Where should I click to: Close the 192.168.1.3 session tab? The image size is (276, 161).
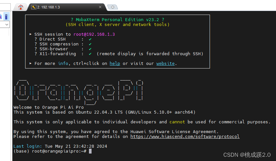coord(100,7)
